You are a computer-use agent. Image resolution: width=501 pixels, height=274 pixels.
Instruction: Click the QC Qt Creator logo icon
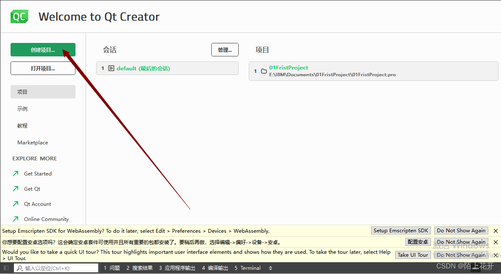(x=19, y=16)
